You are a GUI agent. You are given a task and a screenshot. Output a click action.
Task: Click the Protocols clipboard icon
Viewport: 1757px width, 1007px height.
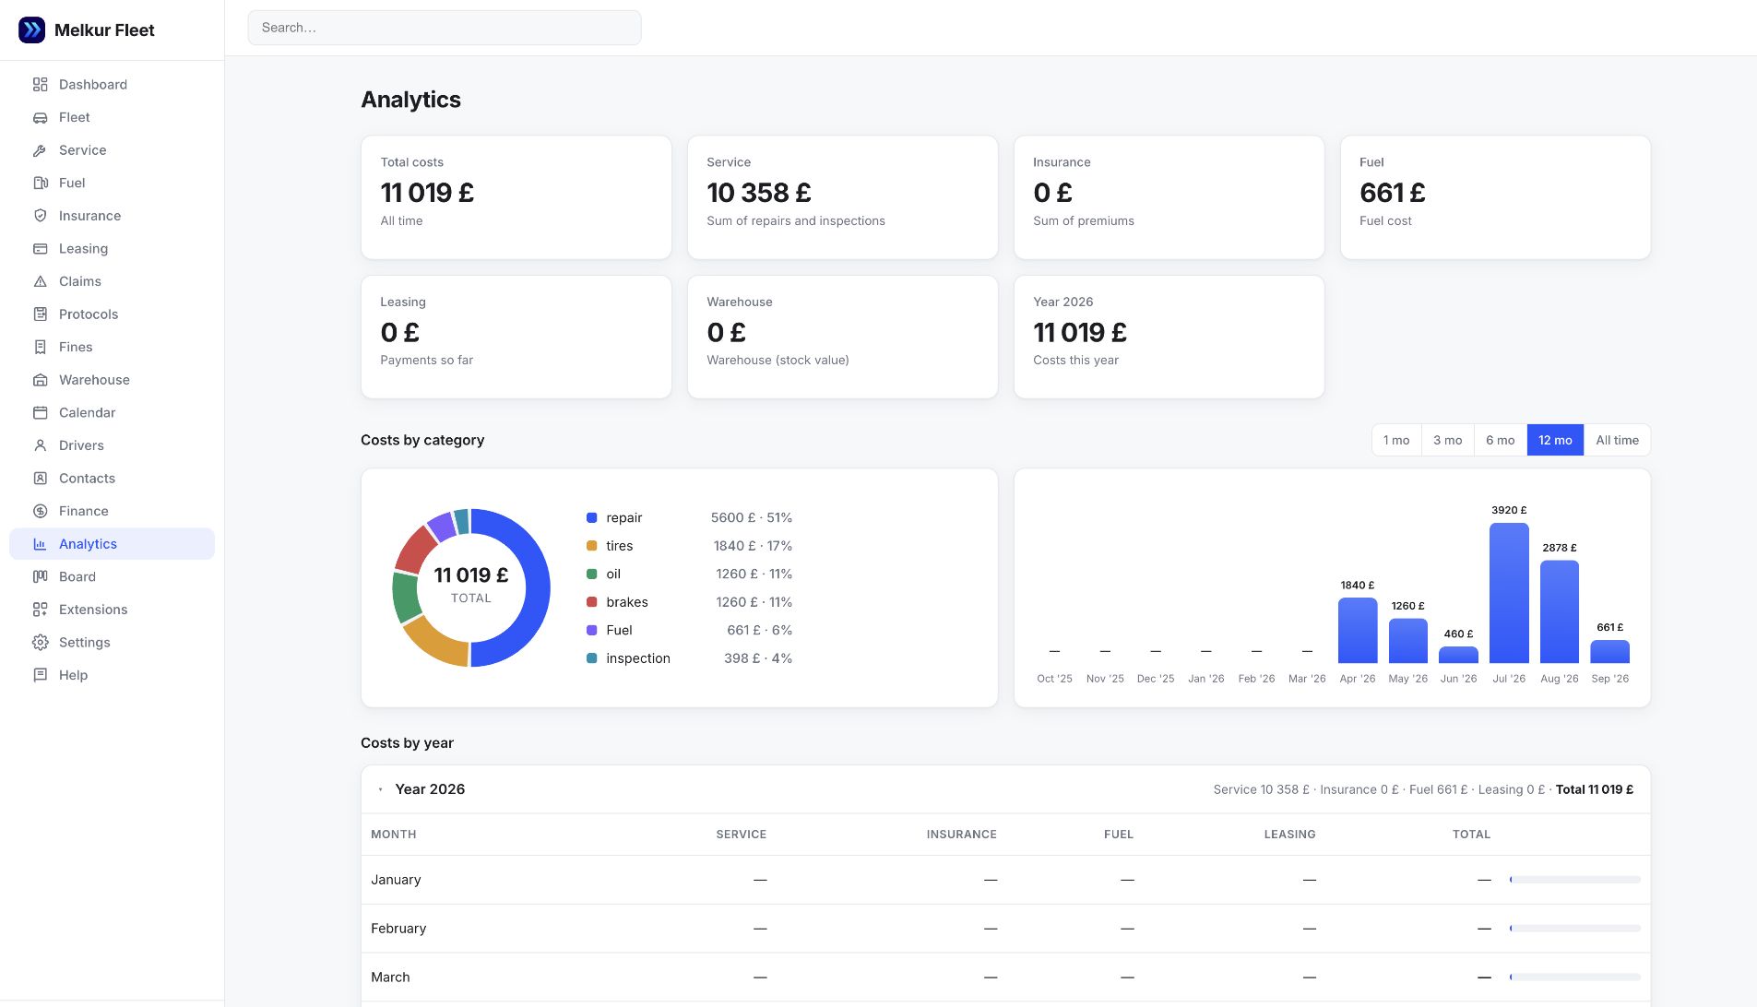(40, 314)
